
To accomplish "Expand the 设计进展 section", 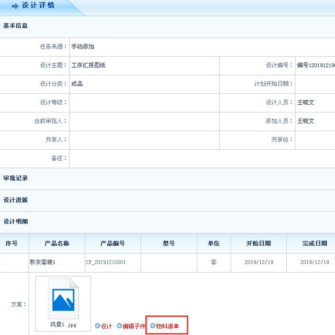I will tap(16, 200).
